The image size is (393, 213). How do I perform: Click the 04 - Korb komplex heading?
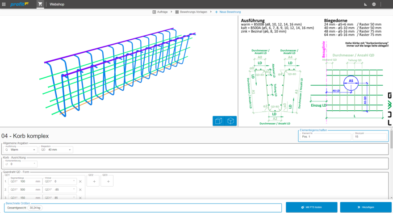[25, 136]
